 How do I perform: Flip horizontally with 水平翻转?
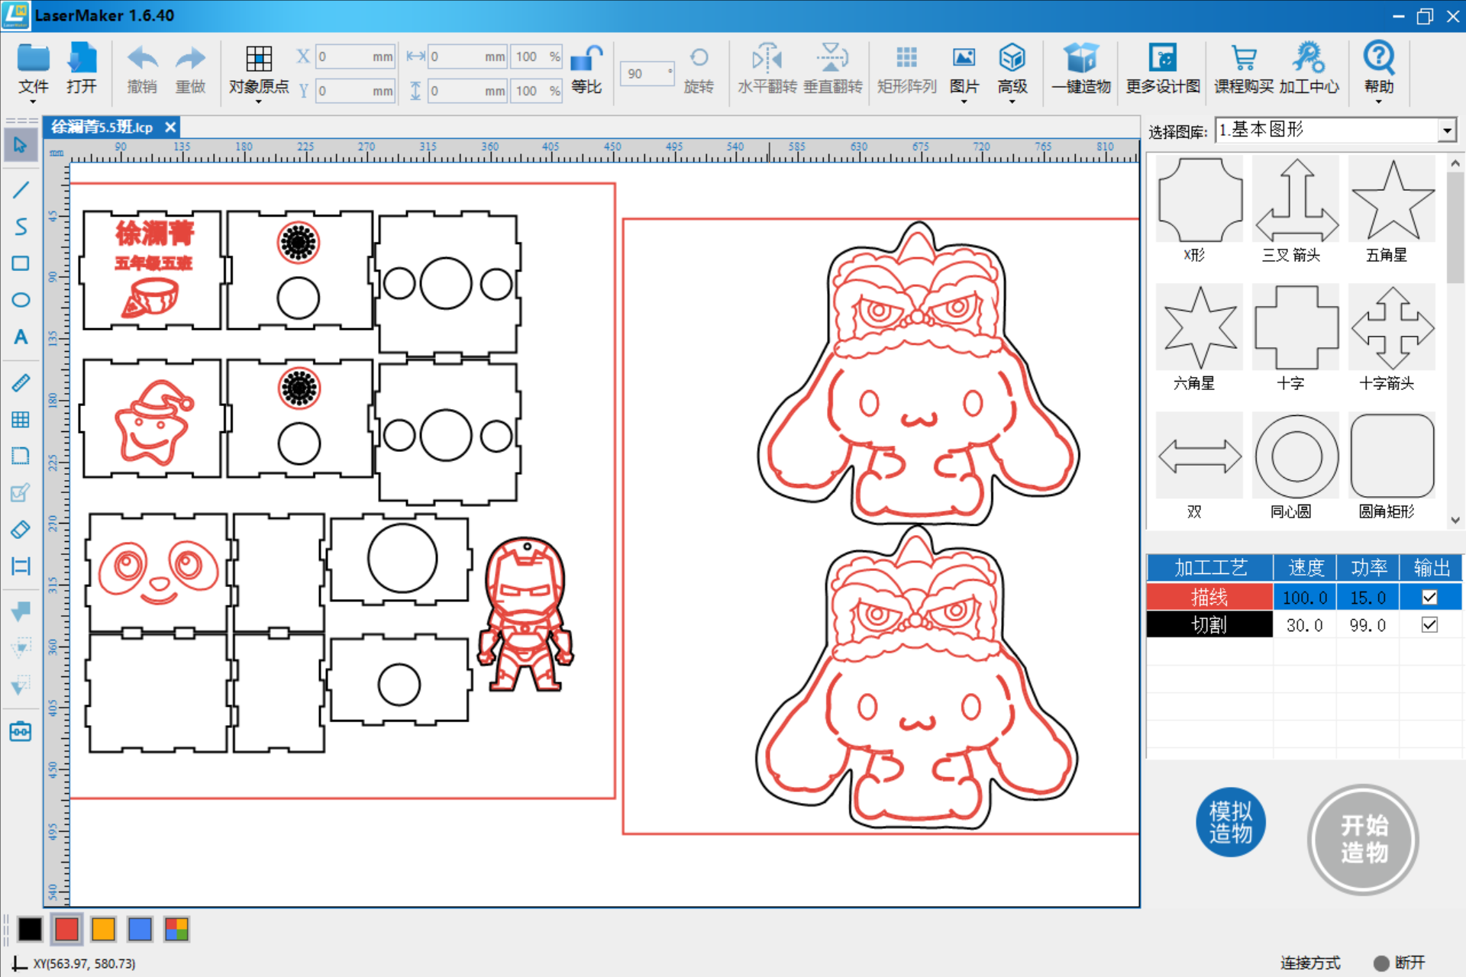click(767, 58)
